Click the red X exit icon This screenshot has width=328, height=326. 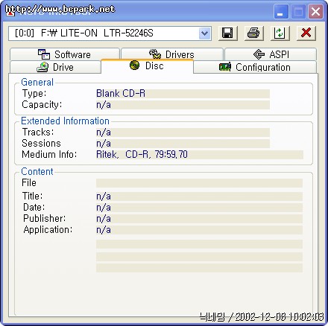306,33
